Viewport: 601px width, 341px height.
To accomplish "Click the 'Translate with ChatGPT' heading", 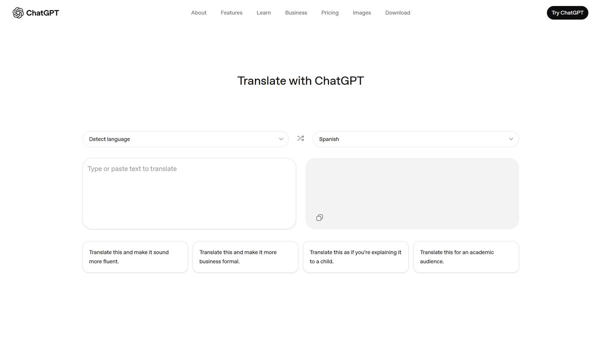I will pyautogui.click(x=300, y=81).
